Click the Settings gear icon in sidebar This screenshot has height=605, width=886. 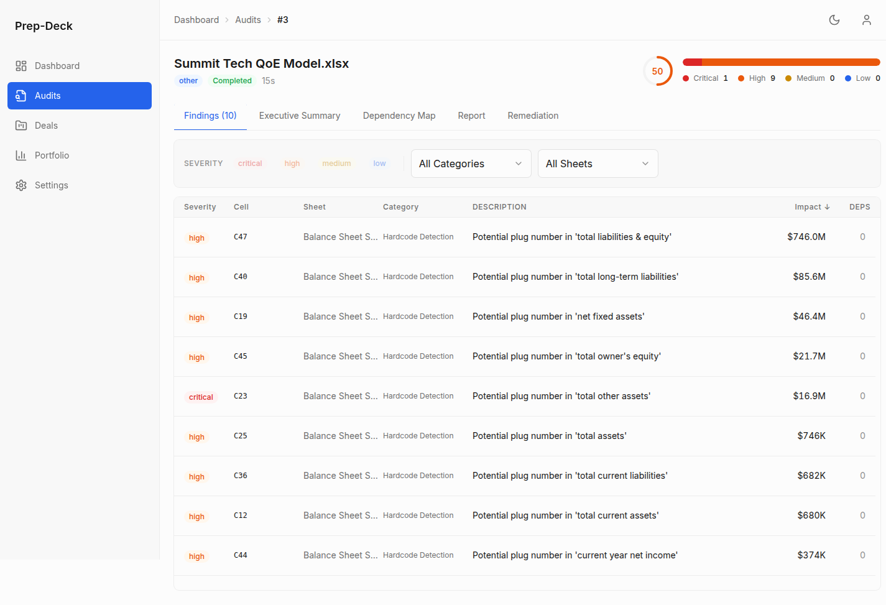tap(21, 185)
